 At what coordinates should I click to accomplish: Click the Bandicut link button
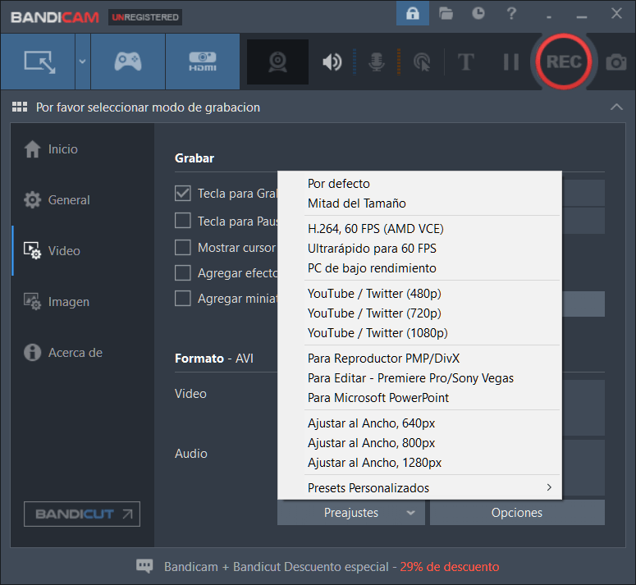click(x=82, y=514)
